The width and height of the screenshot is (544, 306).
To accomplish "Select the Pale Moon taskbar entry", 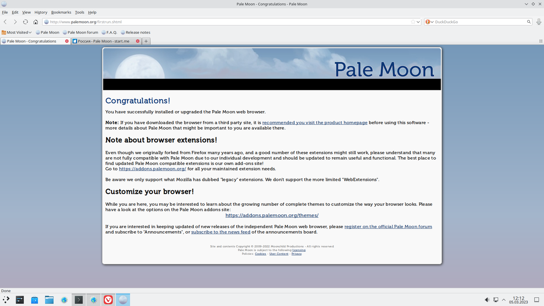I will pos(123,300).
